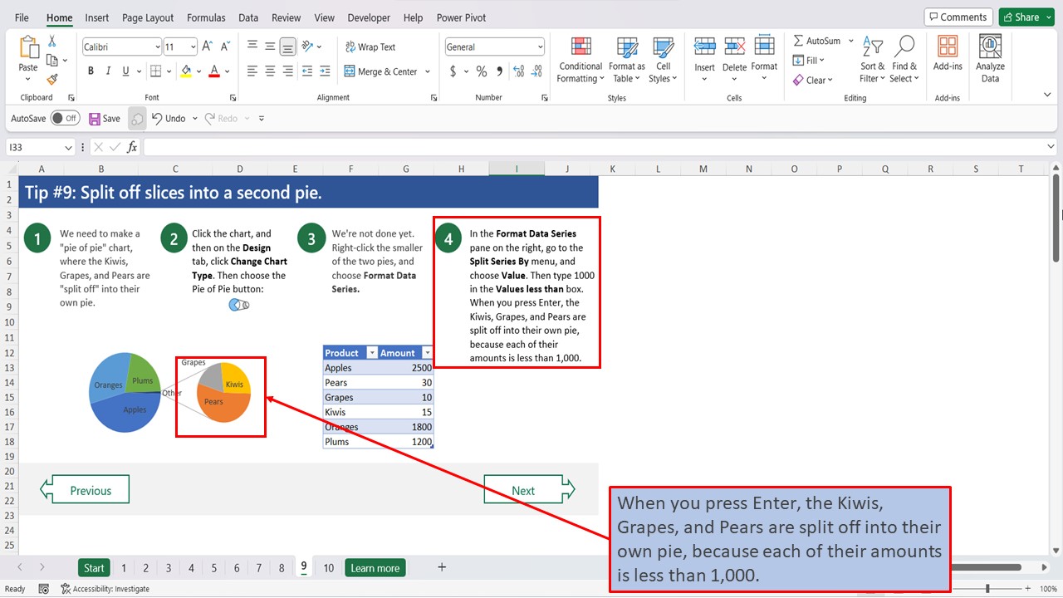Toggle the AutoSave switch

[65, 119]
